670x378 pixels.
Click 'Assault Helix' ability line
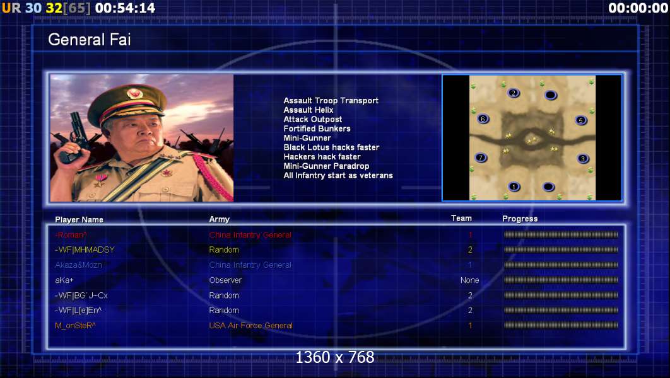[x=308, y=110]
